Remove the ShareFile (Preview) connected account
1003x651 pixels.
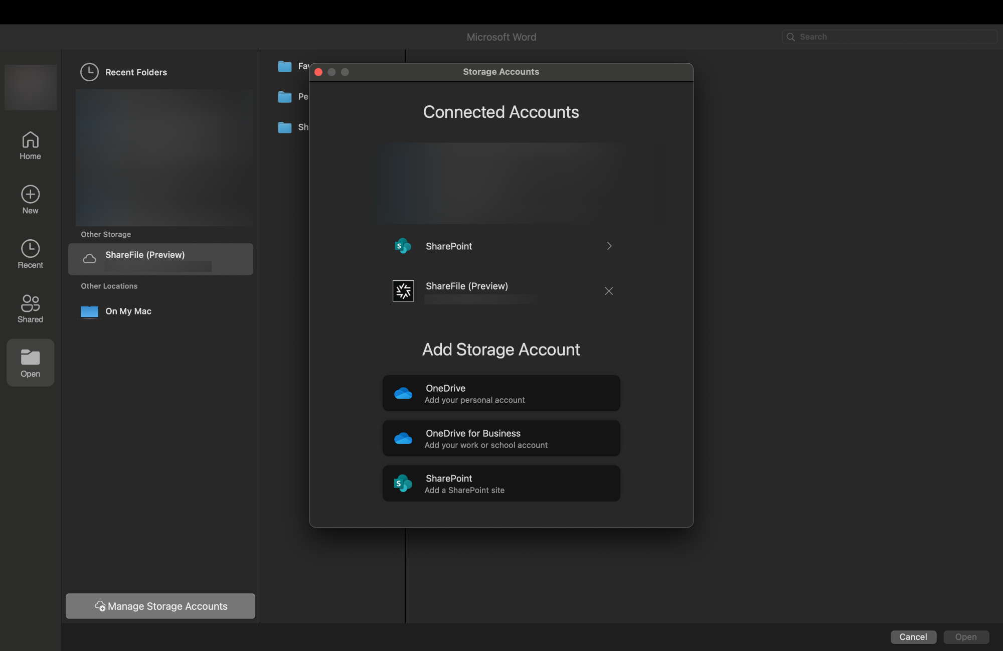(609, 291)
